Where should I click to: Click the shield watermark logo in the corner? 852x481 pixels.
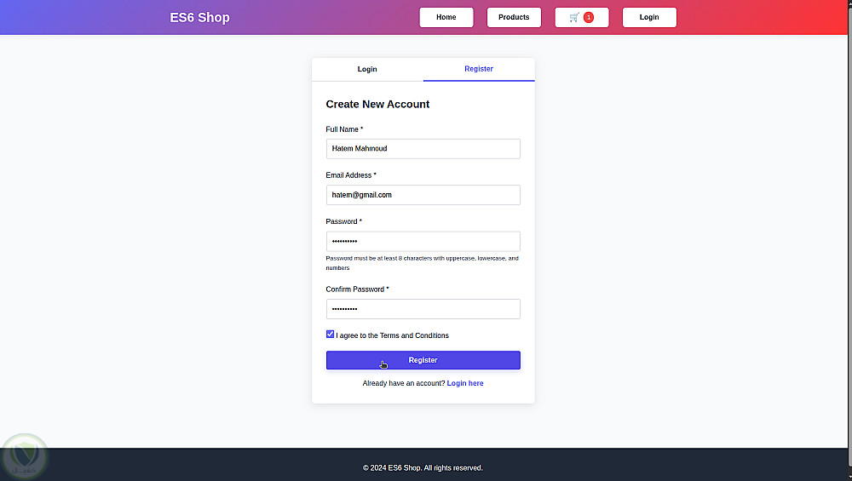[25, 457]
